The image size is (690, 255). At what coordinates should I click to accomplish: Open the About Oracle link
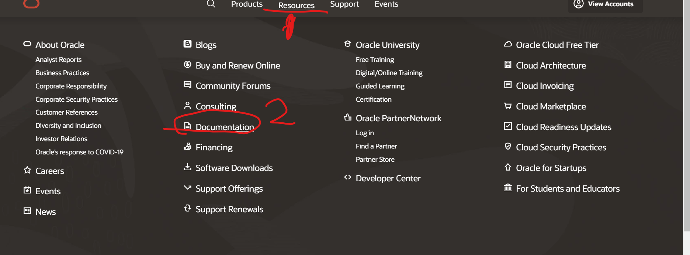pos(60,45)
